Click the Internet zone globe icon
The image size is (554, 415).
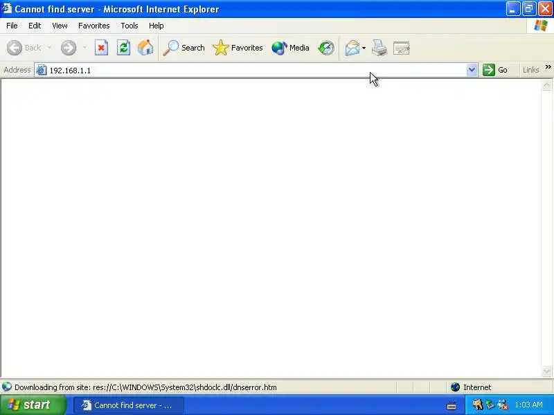click(456, 387)
